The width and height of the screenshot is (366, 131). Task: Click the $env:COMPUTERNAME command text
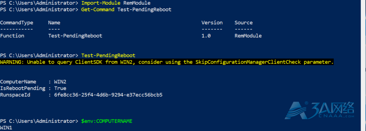107,121
